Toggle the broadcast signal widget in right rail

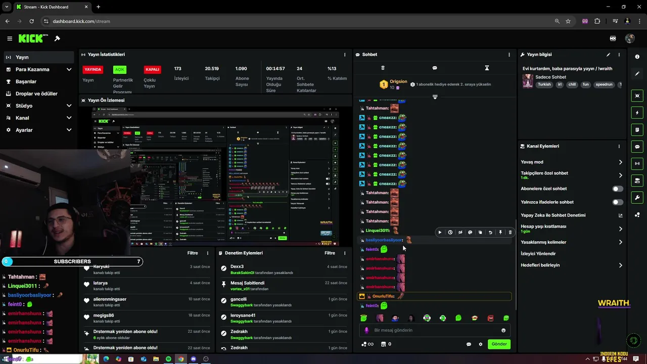click(637, 163)
